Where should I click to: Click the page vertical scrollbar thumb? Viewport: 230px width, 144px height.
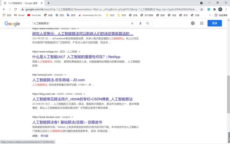pyautogui.click(x=228, y=94)
